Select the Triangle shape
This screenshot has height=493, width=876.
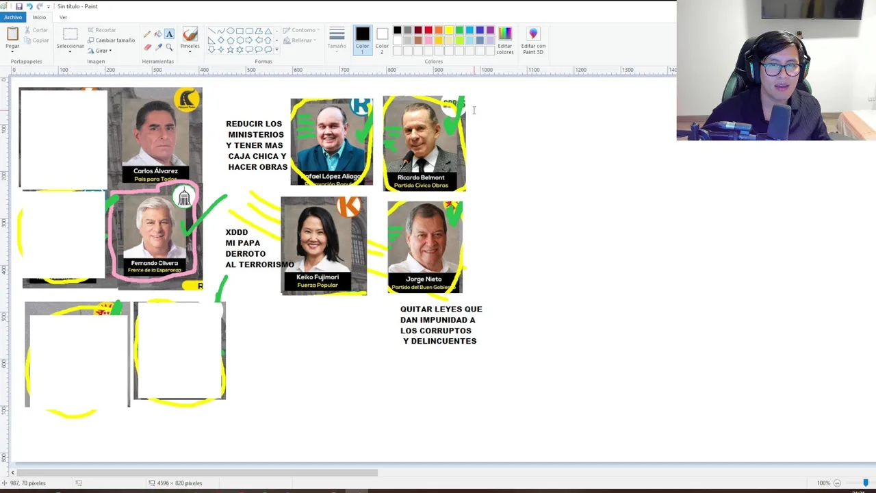268,31
